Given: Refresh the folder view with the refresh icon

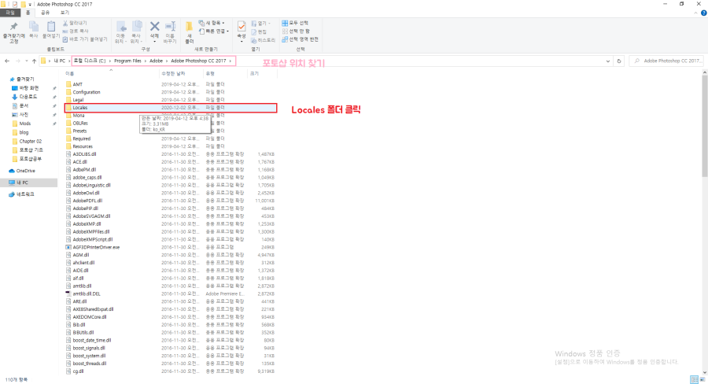Looking at the screenshot, I should pyautogui.click(x=619, y=61).
